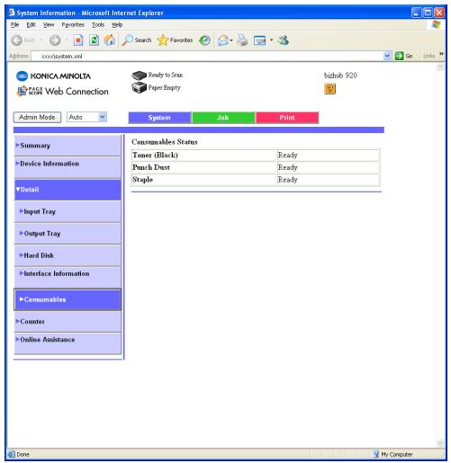This screenshot has height=463, width=451.
Task: Click the scanner status icon
Action: (x=140, y=76)
